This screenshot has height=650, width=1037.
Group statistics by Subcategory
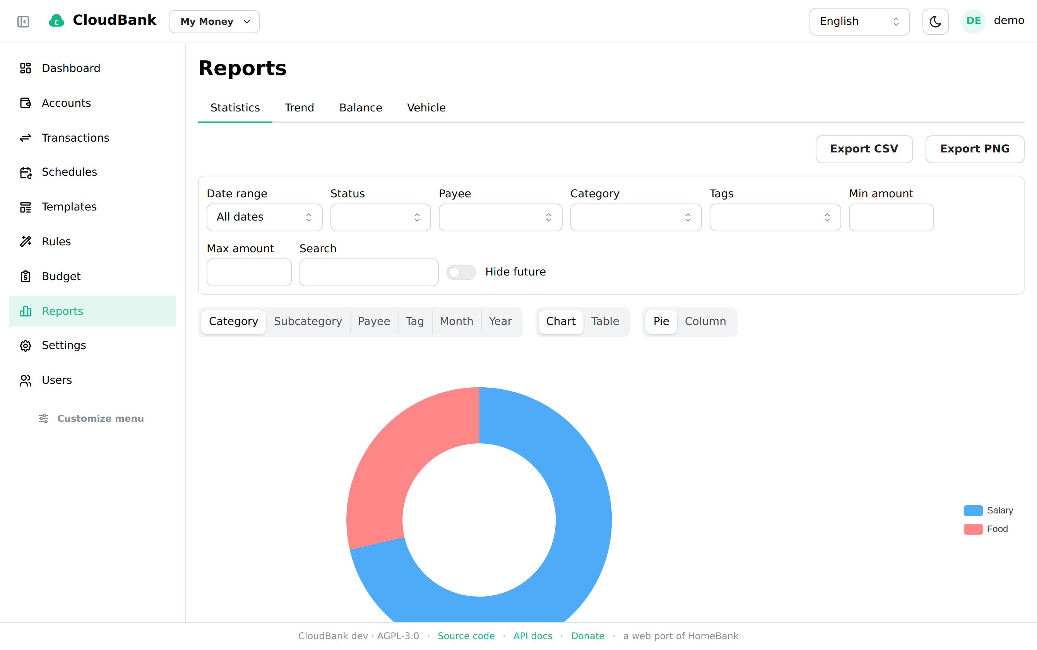point(308,322)
